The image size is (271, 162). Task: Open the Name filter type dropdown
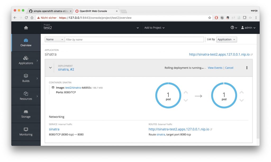pos(55,40)
